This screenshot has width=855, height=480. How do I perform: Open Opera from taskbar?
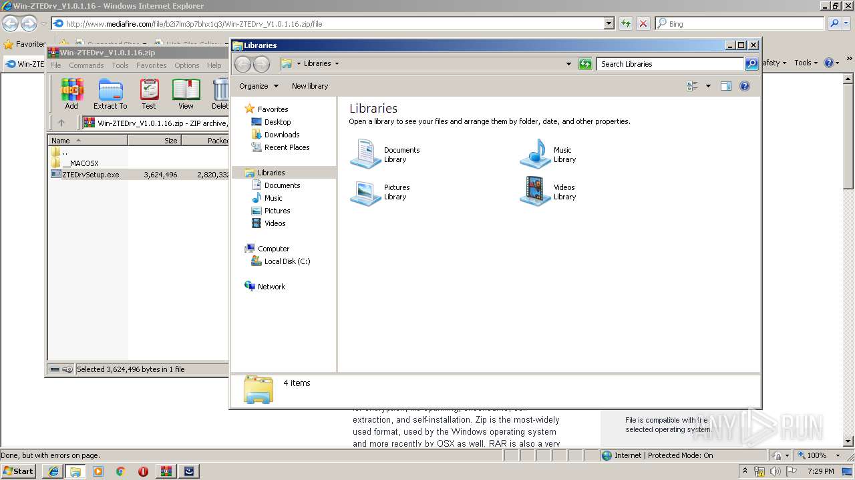(143, 471)
